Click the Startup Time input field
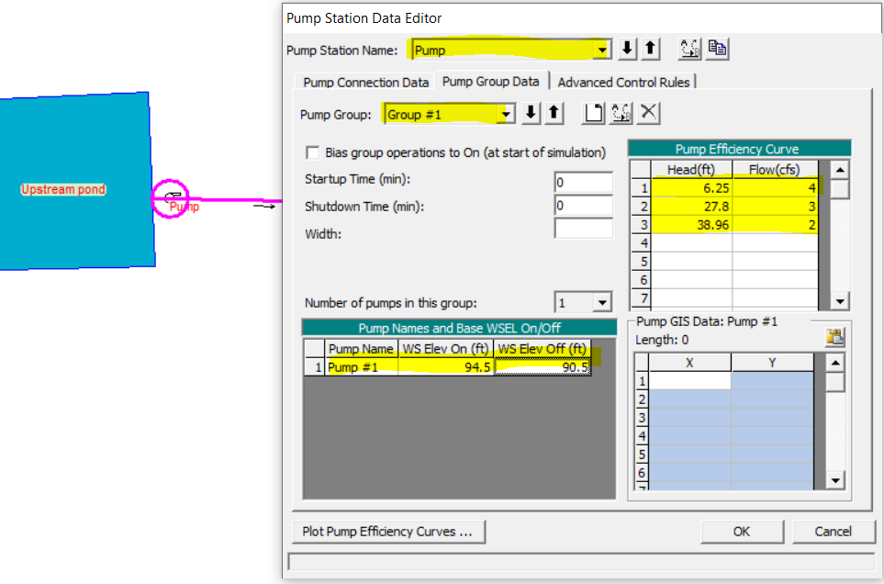 [584, 183]
